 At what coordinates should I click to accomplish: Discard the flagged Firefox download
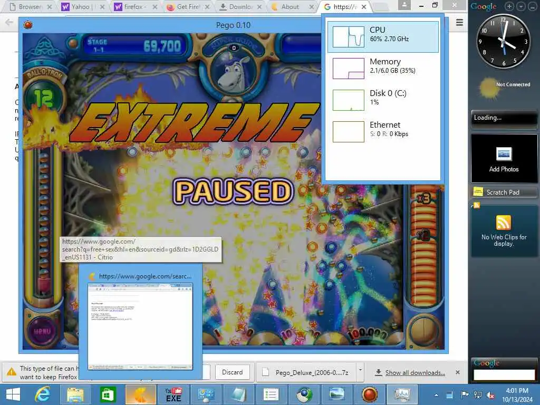coord(233,372)
